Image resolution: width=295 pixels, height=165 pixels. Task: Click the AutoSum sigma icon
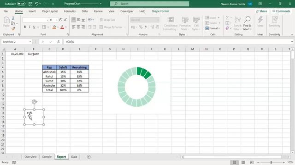[x=227, y=18]
